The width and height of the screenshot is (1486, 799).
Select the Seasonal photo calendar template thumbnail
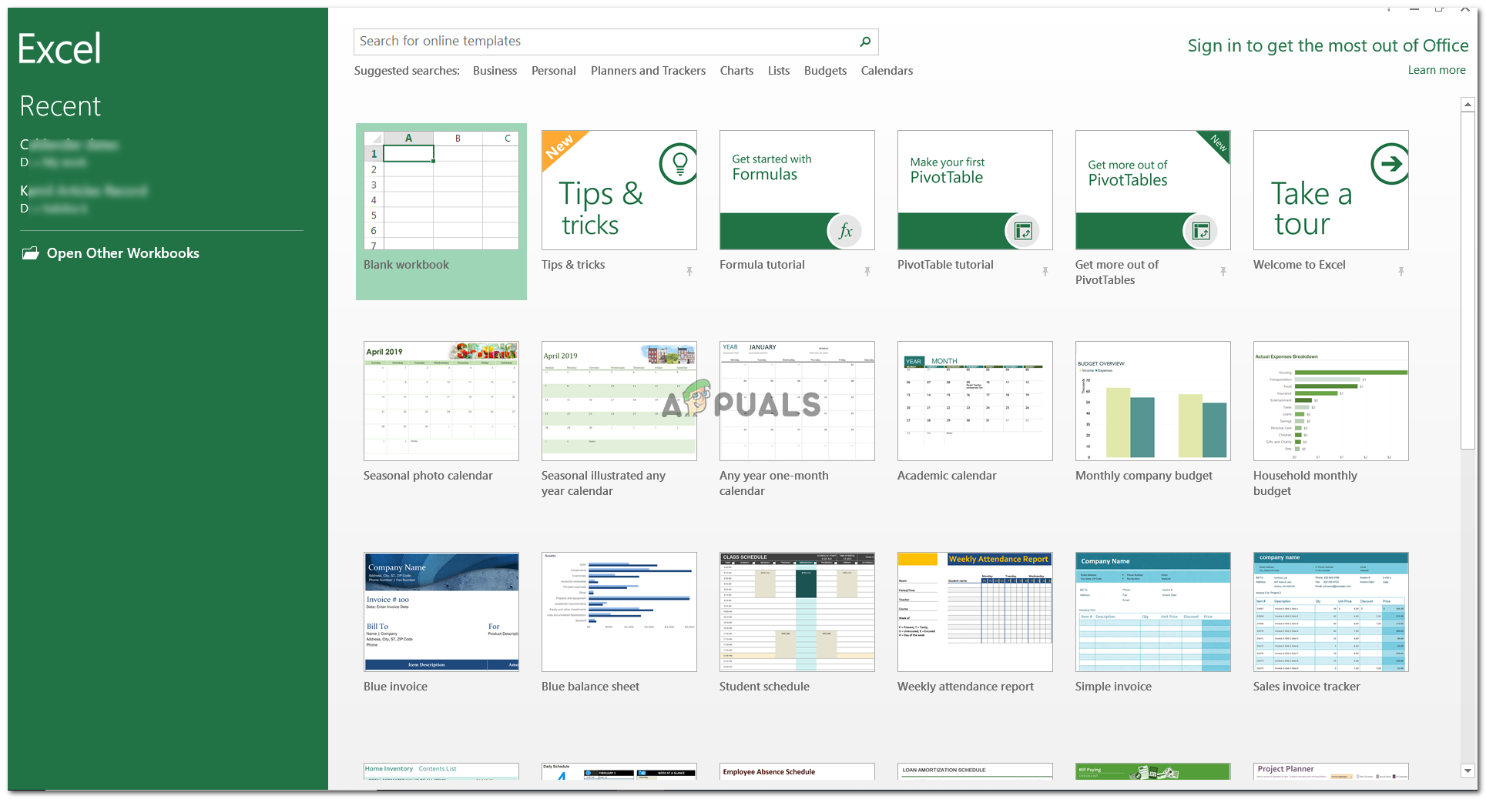tap(441, 401)
